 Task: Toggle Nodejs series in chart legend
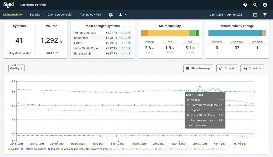point(14,149)
